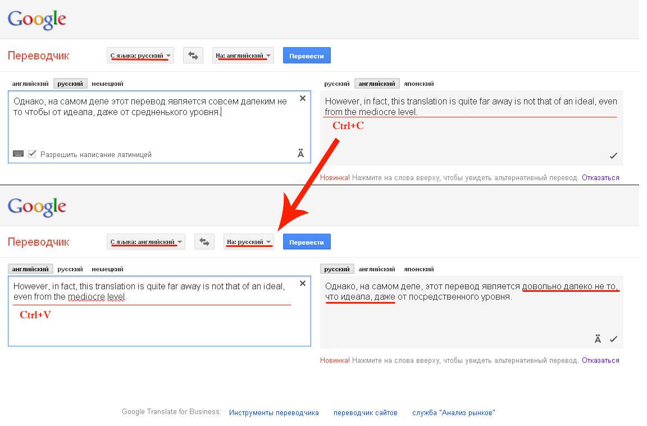This screenshot has width=647, height=426.
Task: Click the checkmark in upper translation result
Action: pyautogui.click(x=613, y=155)
